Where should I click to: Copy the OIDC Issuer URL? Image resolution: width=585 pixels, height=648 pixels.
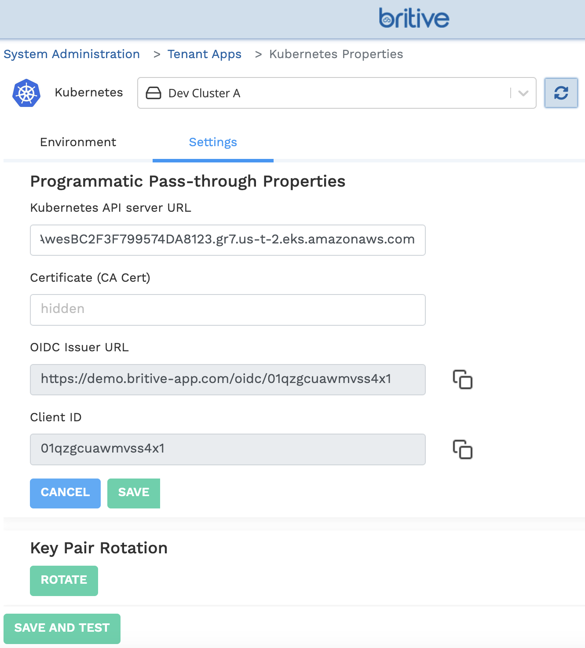click(462, 379)
